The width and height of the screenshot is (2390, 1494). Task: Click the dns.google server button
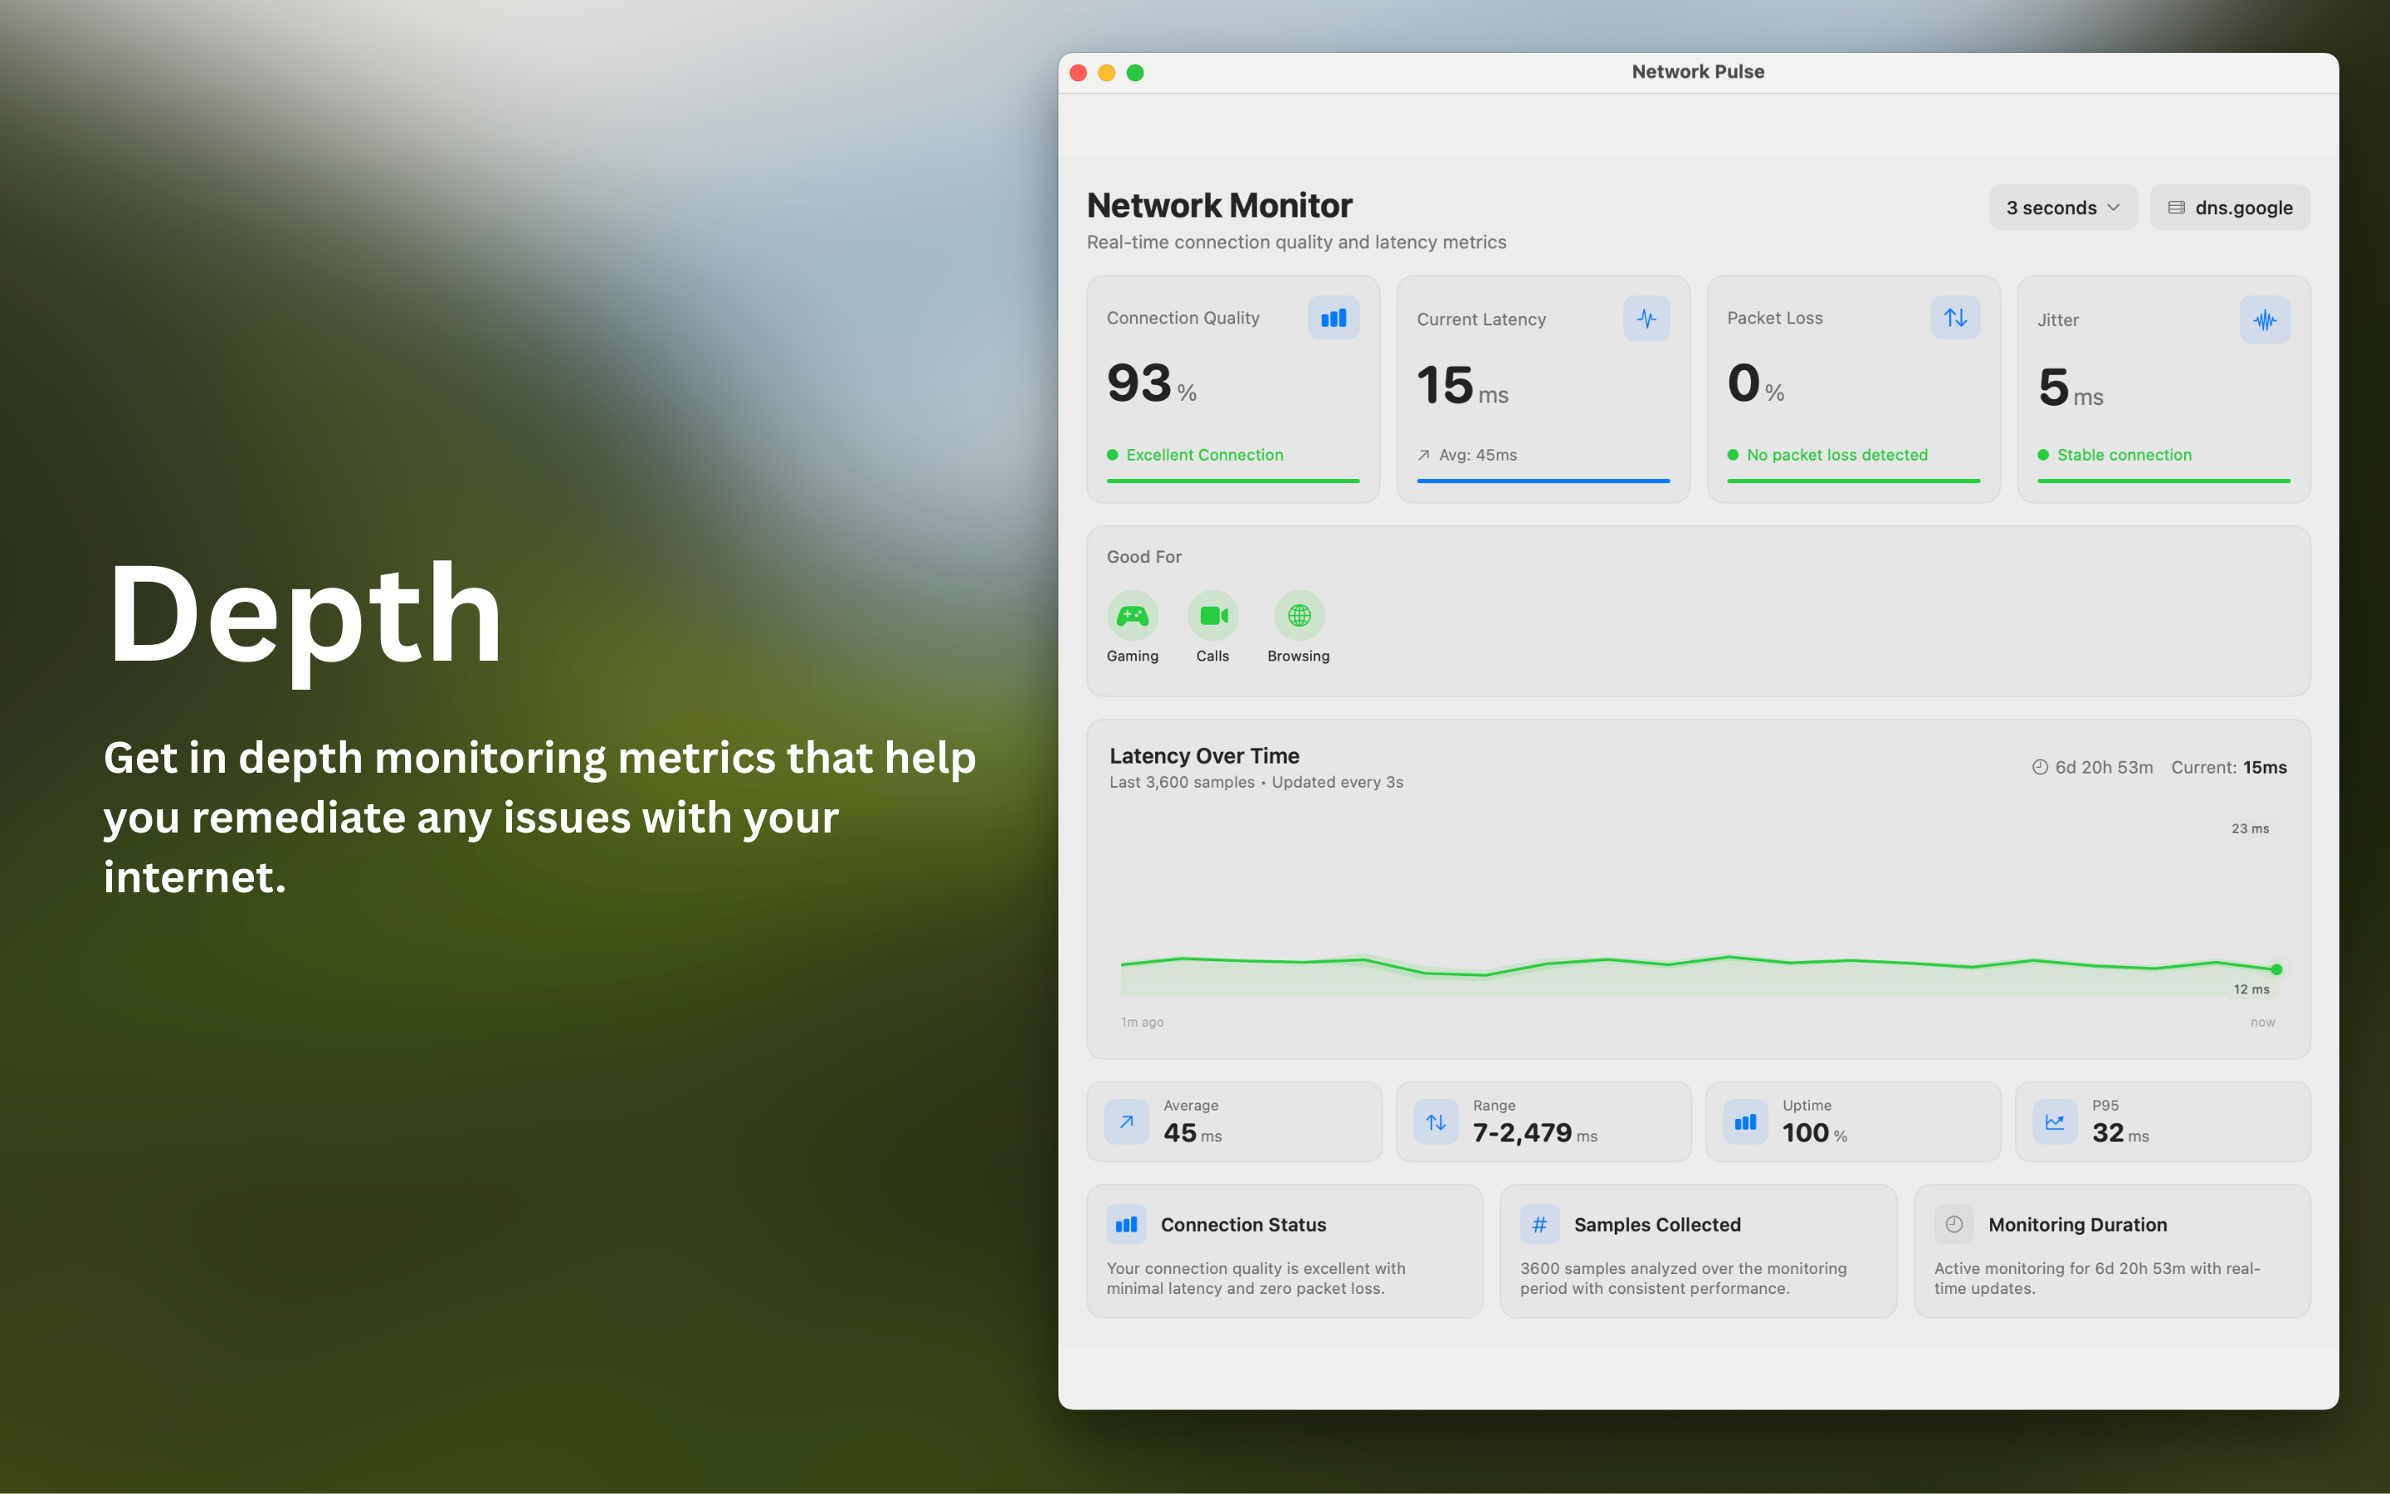click(2230, 207)
